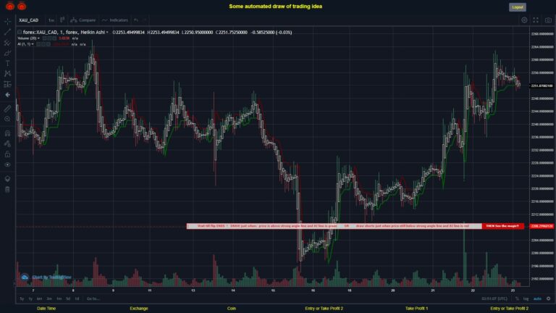Click the undo arrow in top toolbar
The height and width of the screenshot is (313, 556).
(136, 20)
